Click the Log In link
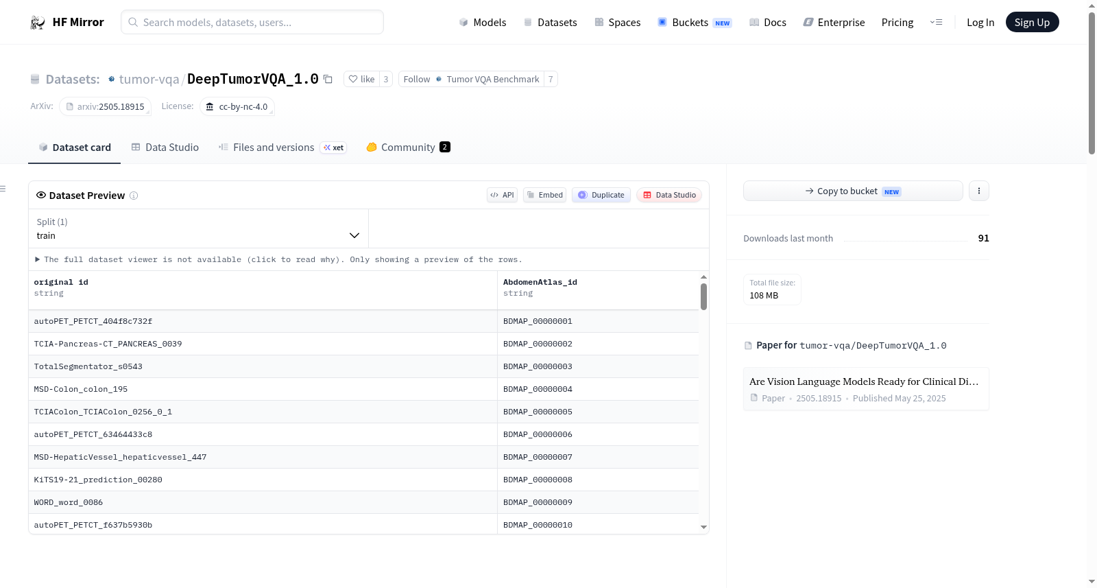Image resolution: width=1097 pixels, height=588 pixels. click(x=980, y=23)
